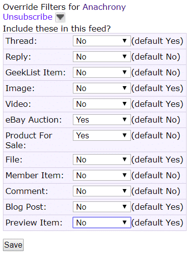Viewport: 193px width, 256px height.
Task: Click the Save button
Action: click(13, 245)
